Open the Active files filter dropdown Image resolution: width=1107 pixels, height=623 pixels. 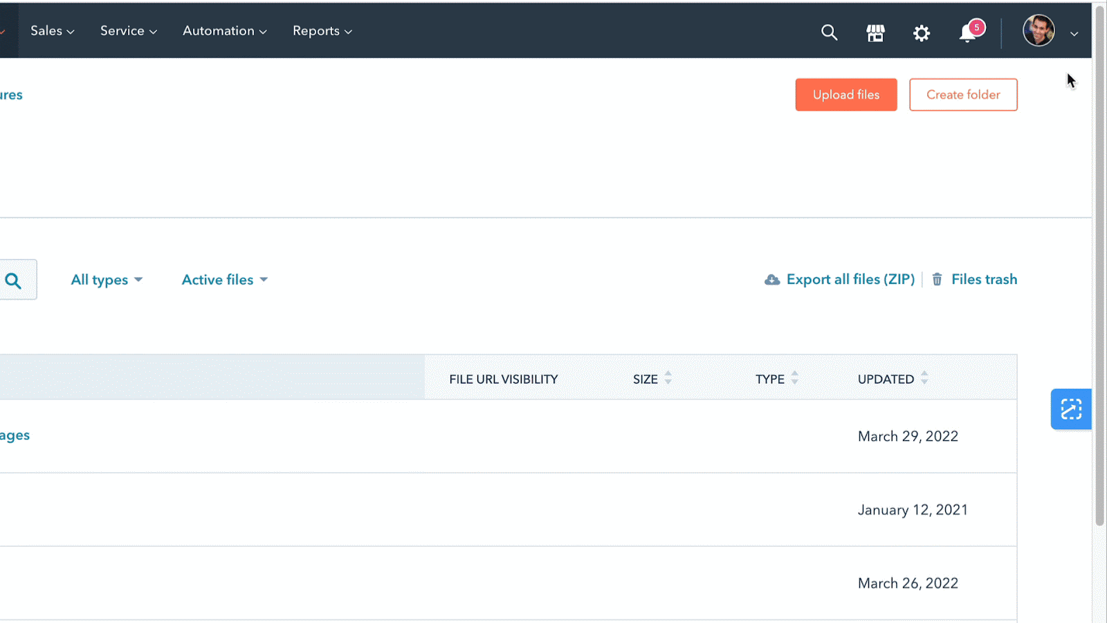point(223,279)
